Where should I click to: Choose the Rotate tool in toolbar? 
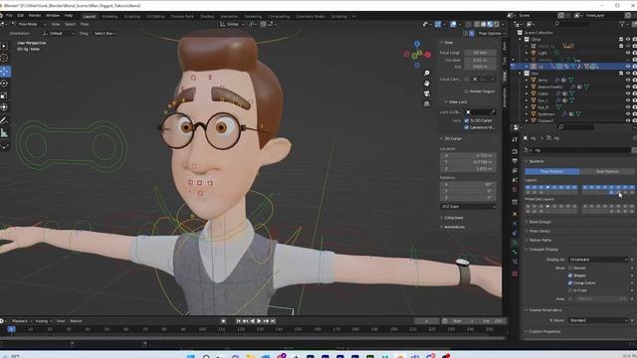pyautogui.click(x=4, y=84)
